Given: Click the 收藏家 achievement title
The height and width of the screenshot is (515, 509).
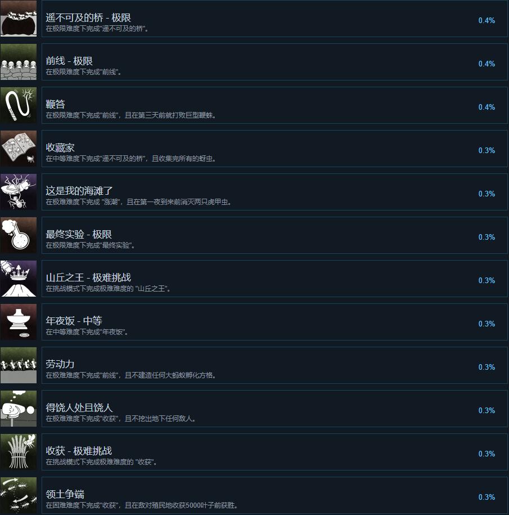Looking at the screenshot, I should (x=60, y=147).
